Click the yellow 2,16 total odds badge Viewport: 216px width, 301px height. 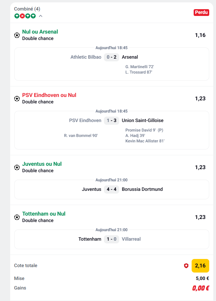click(200, 265)
